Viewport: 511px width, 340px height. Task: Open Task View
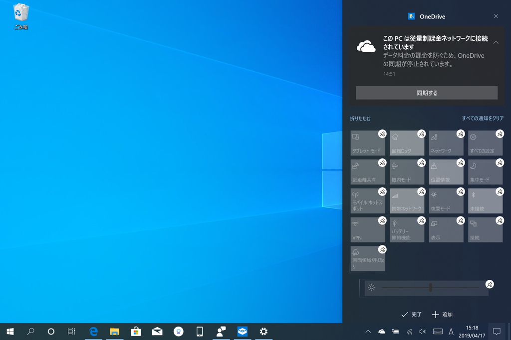point(71,332)
